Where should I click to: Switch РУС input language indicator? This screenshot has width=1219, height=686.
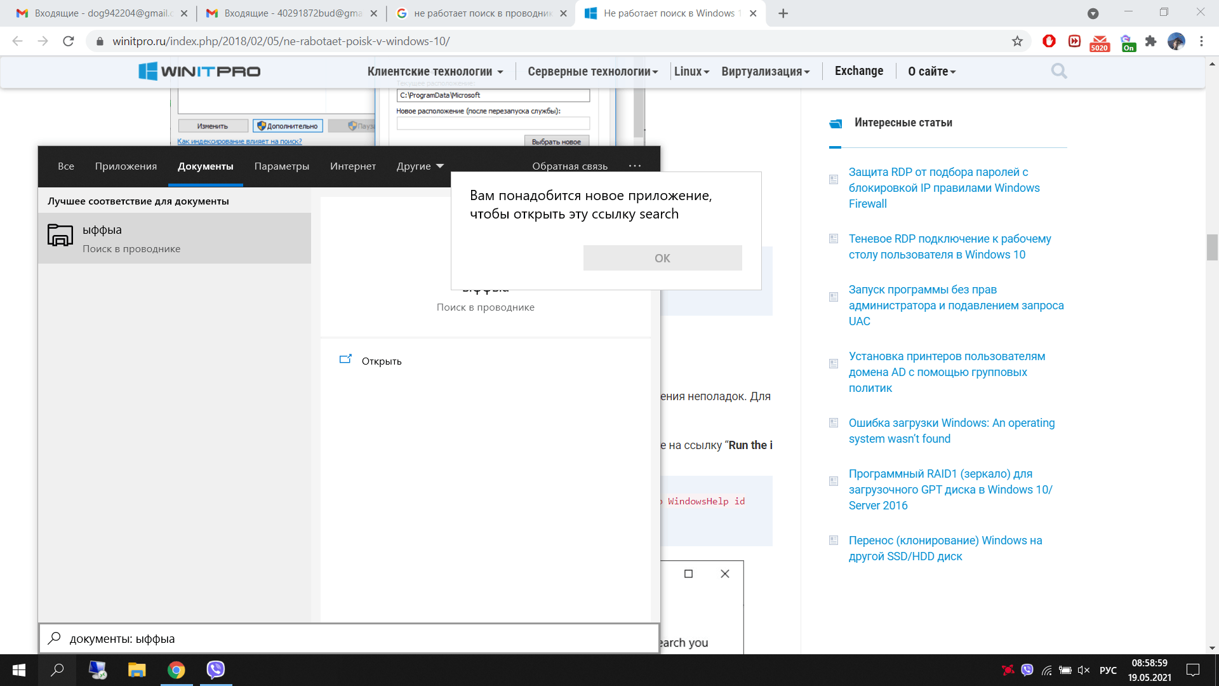coord(1108,670)
